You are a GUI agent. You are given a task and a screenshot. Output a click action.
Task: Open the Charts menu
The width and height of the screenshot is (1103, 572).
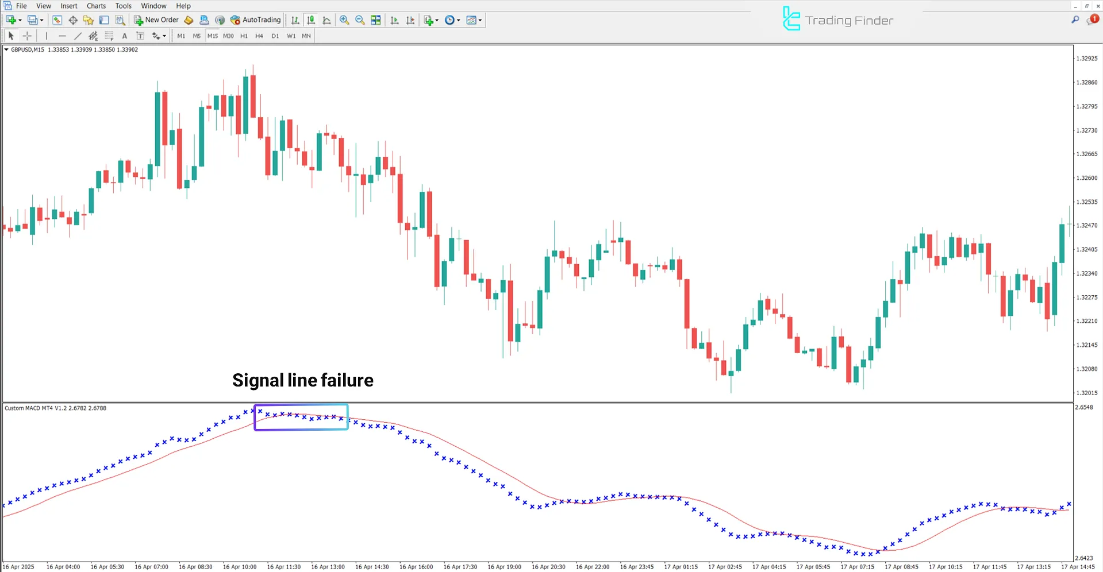pyautogui.click(x=95, y=6)
